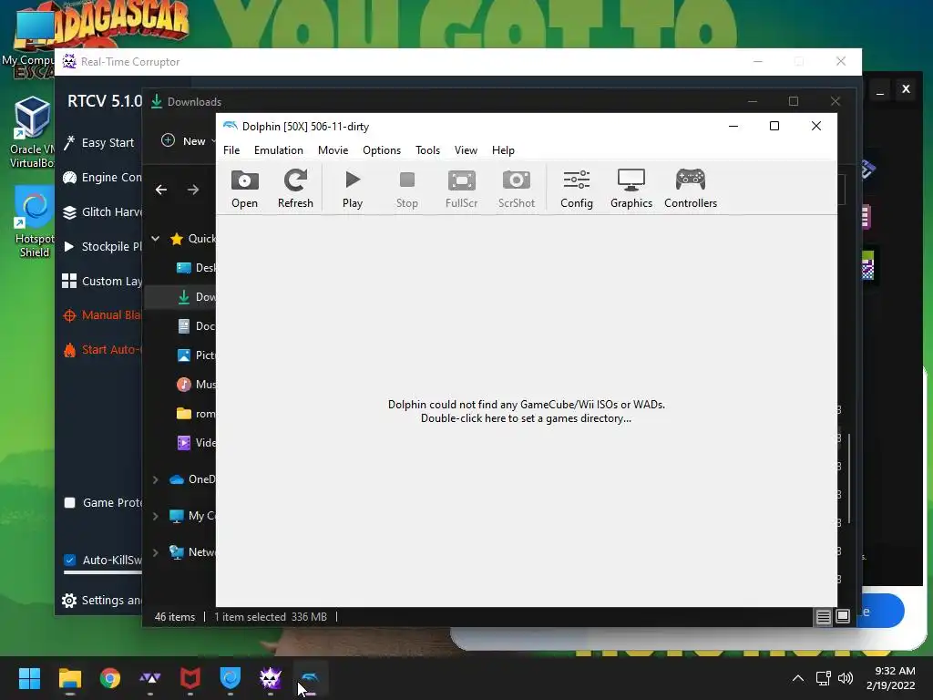Click the Downloads window scrollbar
The image size is (933, 700).
coord(849,479)
